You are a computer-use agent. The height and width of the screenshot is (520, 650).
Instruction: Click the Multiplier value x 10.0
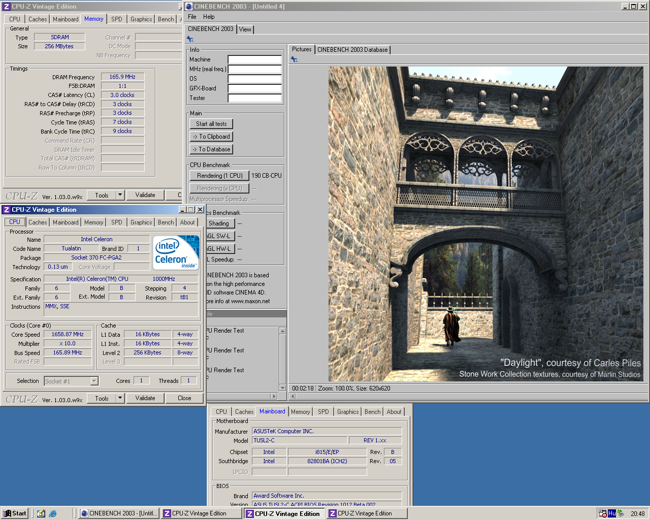pos(68,344)
